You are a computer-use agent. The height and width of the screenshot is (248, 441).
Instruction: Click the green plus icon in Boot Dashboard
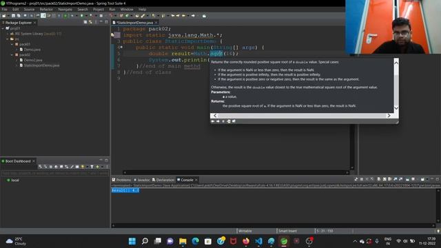pos(97,167)
